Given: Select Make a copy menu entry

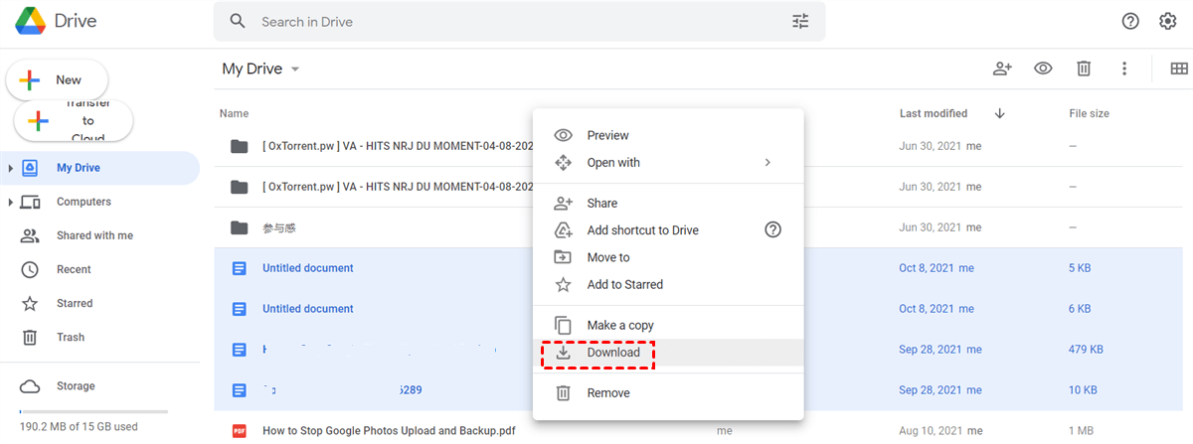Looking at the screenshot, I should coord(619,325).
